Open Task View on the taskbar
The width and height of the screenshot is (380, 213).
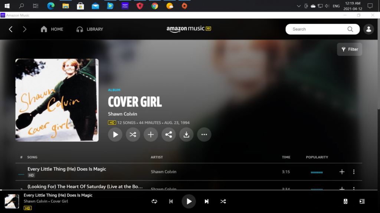point(36,6)
